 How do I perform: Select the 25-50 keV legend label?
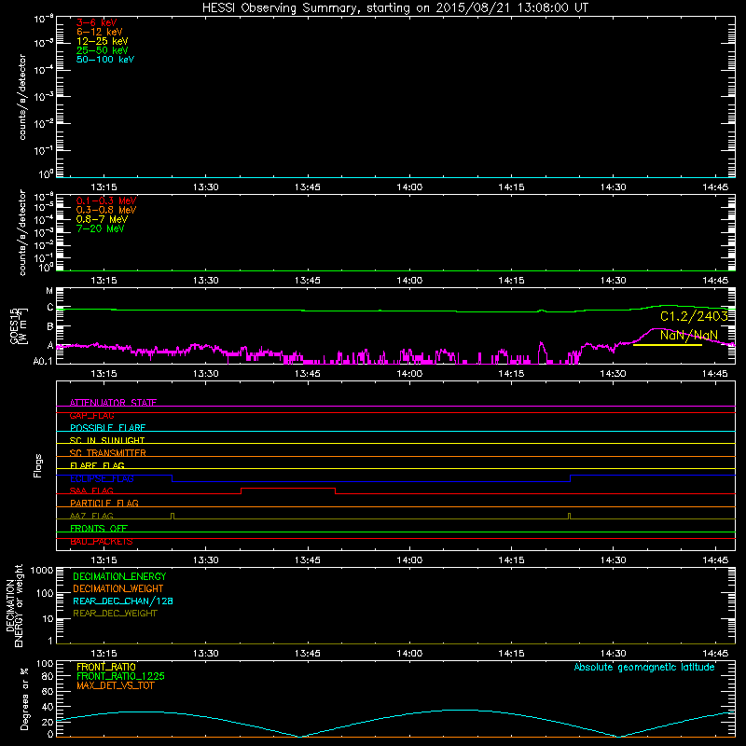pyautogui.click(x=103, y=50)
